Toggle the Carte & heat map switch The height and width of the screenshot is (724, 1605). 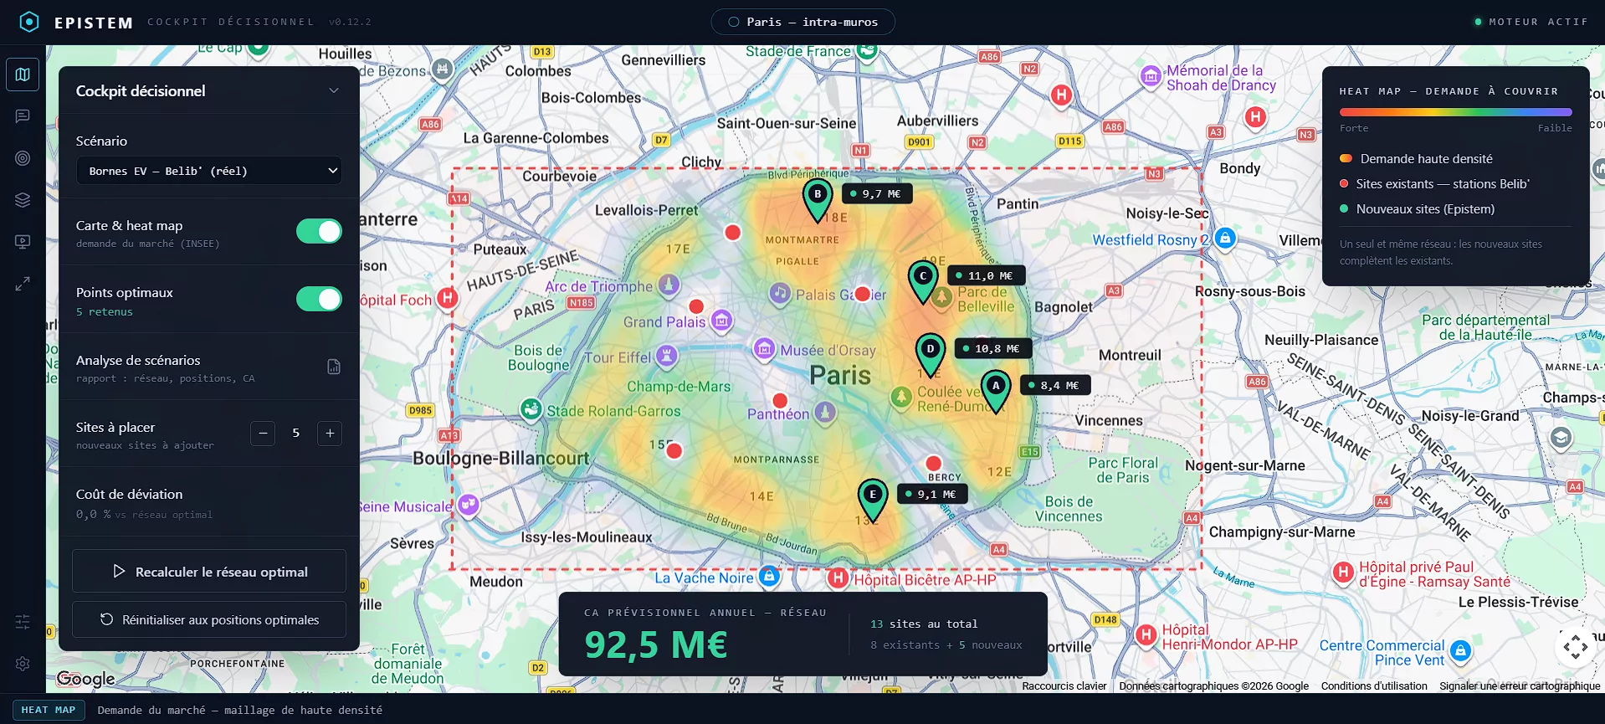319,232
